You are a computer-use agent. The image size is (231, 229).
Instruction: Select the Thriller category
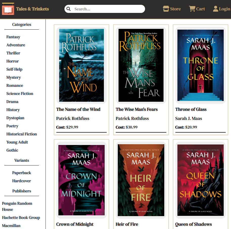pyautogui.click(x=13, y=53)
